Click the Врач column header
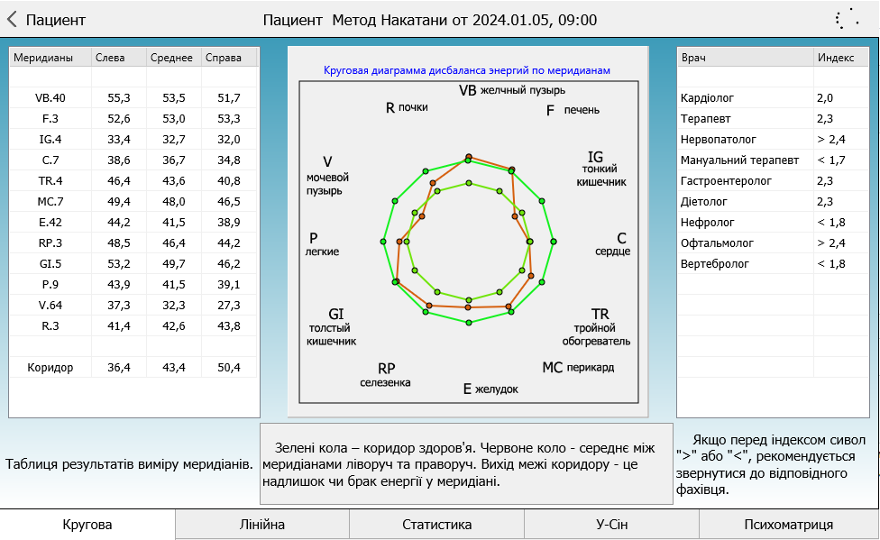Screen dimensions: 880x540 click(694, 58)
